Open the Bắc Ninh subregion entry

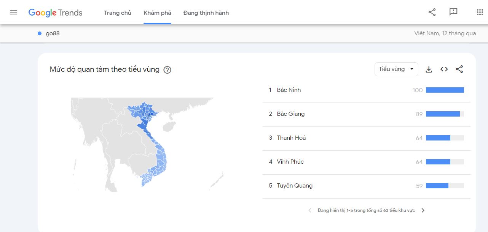tap(289, 90)
